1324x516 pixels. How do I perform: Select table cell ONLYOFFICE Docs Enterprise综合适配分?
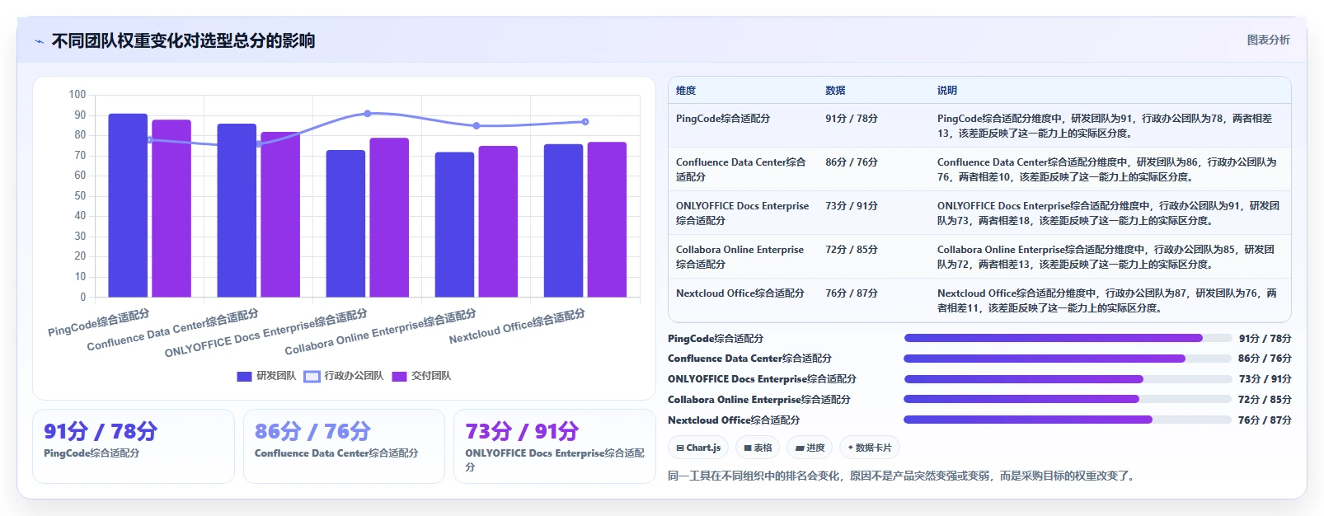pos(743,213)
